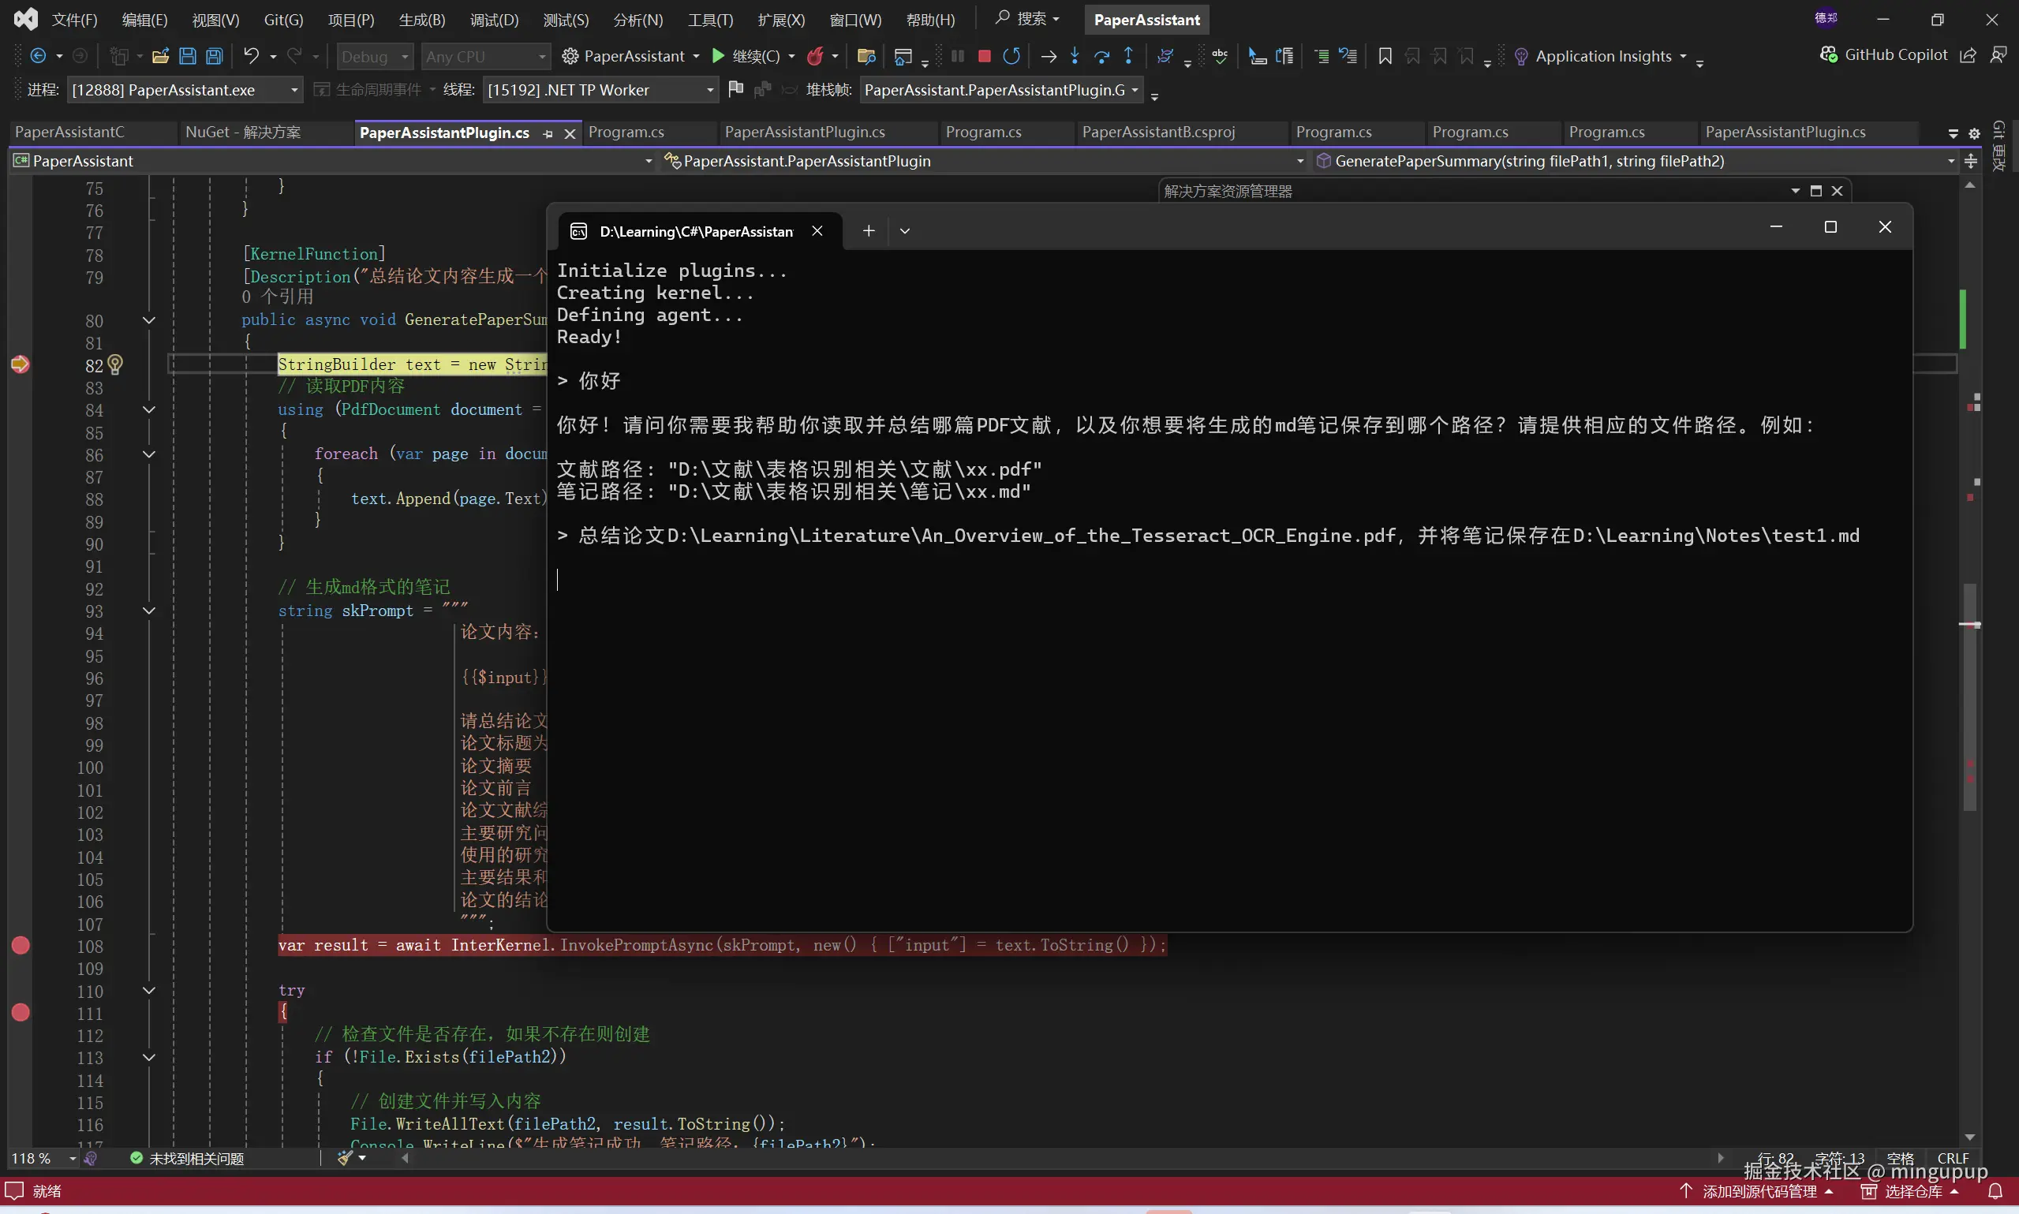Collapse the code block at line 80

149,321
